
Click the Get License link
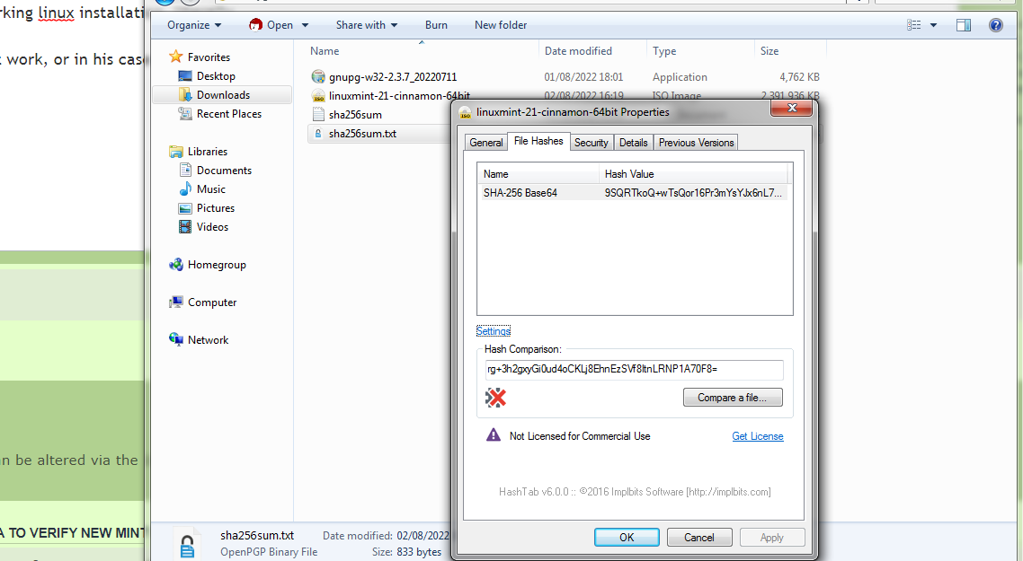pos(758,436)
